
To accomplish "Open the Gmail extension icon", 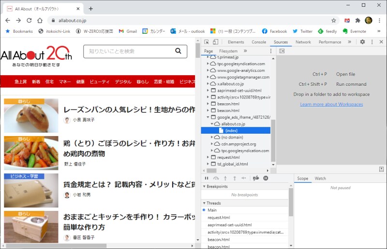I will [x=347, y=20].
